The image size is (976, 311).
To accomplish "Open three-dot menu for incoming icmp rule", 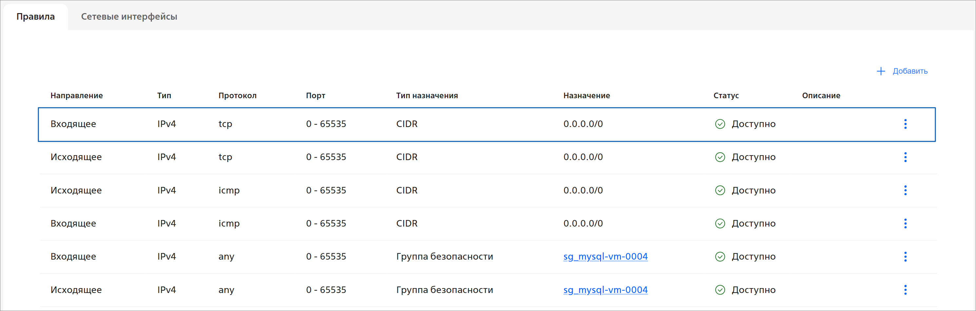I will (905, 224).
